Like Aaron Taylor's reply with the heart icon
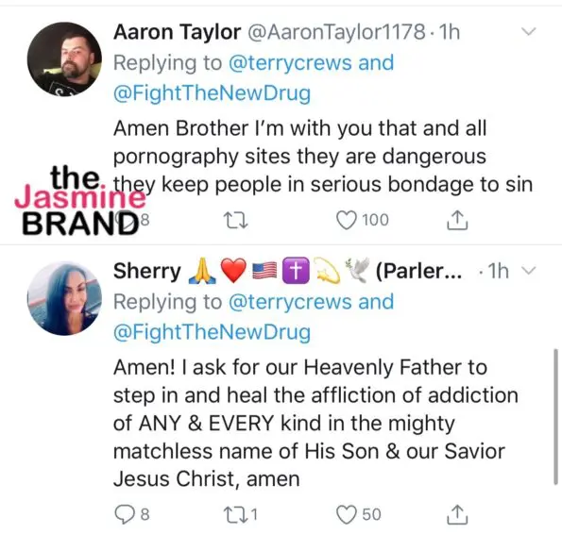This screenshot has height=535, width=562. pos(347,220)
